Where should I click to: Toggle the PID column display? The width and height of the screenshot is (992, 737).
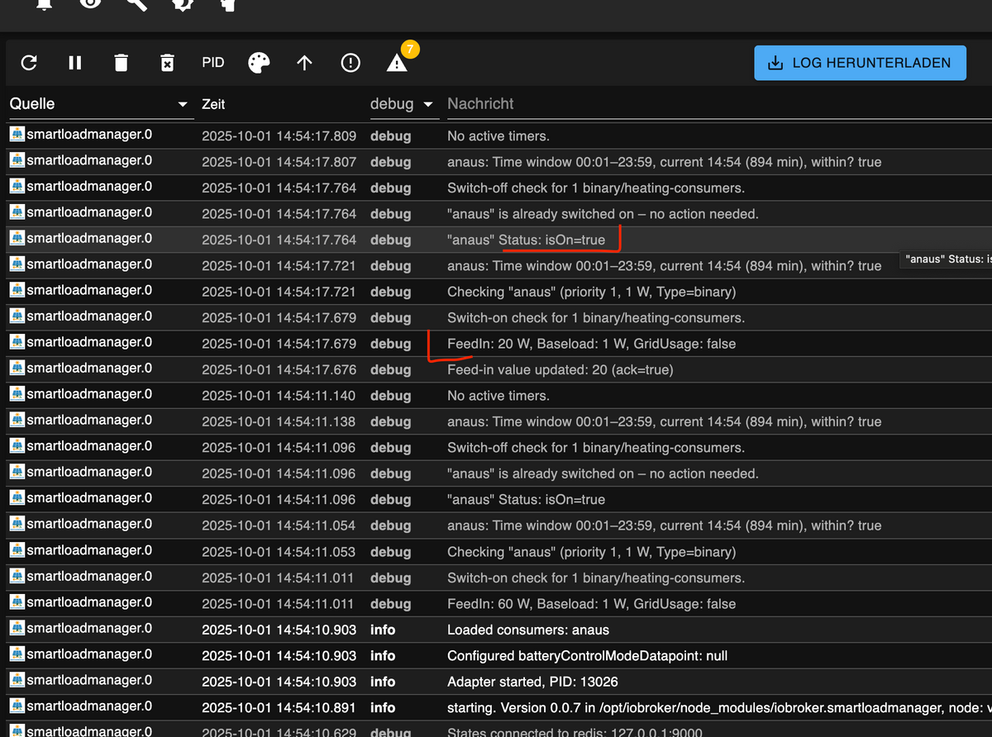(213, 63)
